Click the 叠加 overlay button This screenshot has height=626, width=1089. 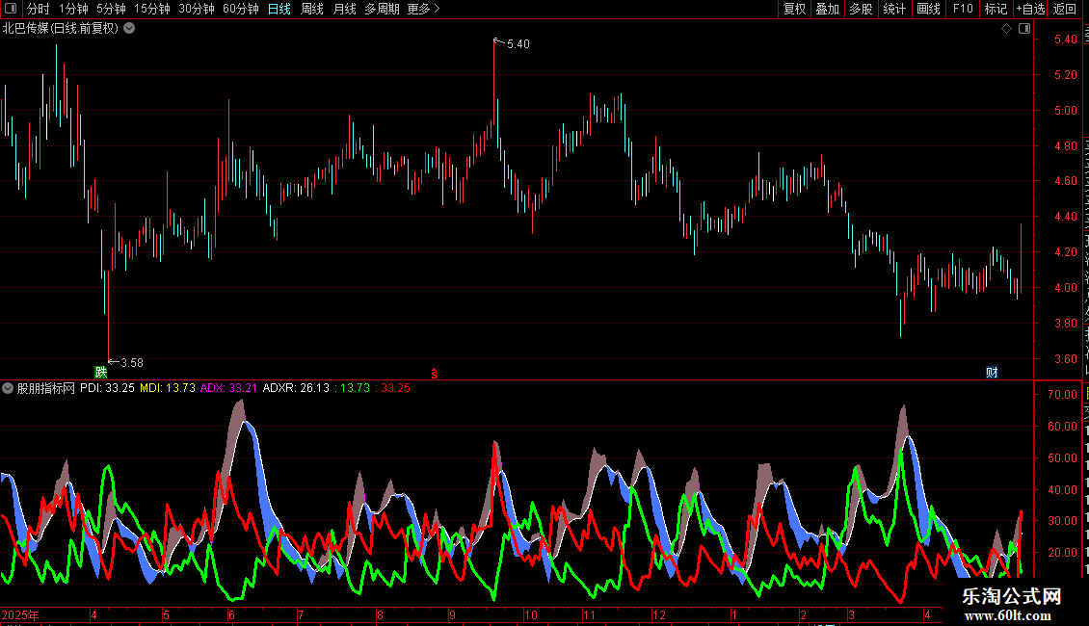pyautogui.click(x=827, y=9)
